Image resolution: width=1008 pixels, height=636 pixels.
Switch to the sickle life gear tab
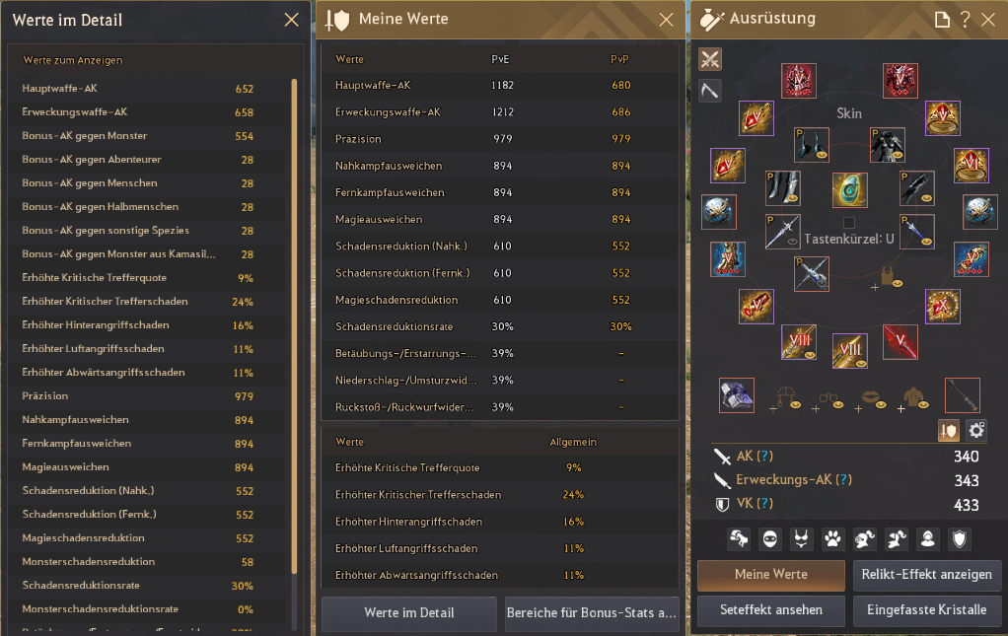[710, 91]
